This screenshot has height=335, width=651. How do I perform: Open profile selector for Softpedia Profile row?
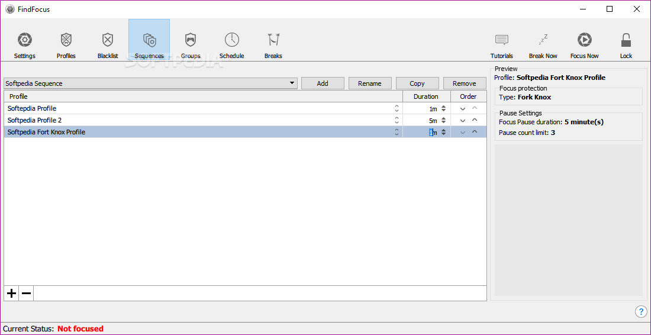tap(397, 108)
